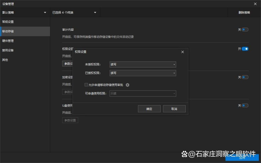Screen dimensions: 261x163
Task: Turn off the 权限设置 switch
Action: (245, 49)
